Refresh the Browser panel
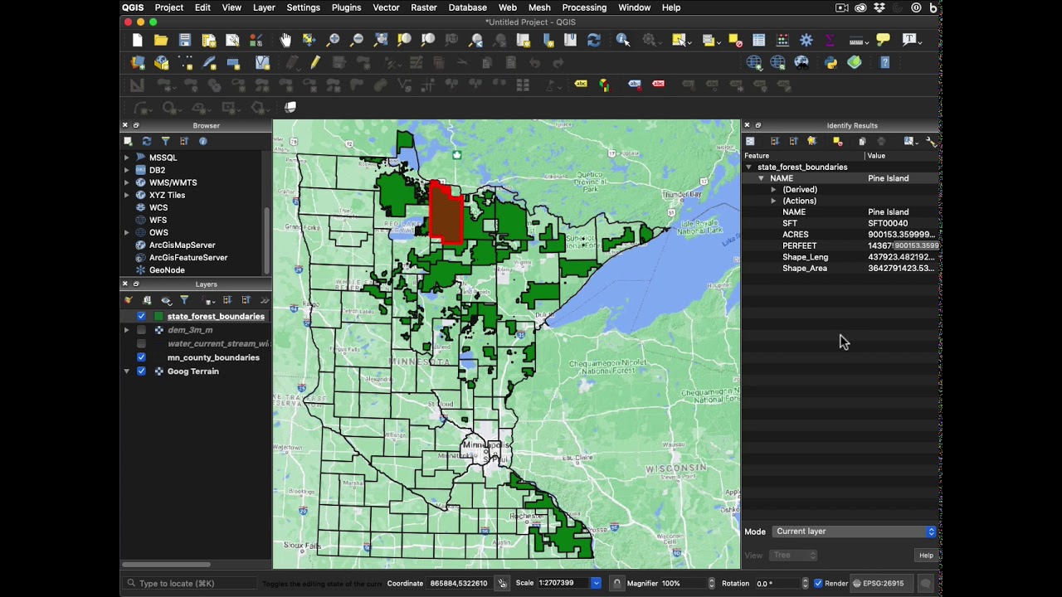Viewport: 1062px width, 597px height. (147, 141)
